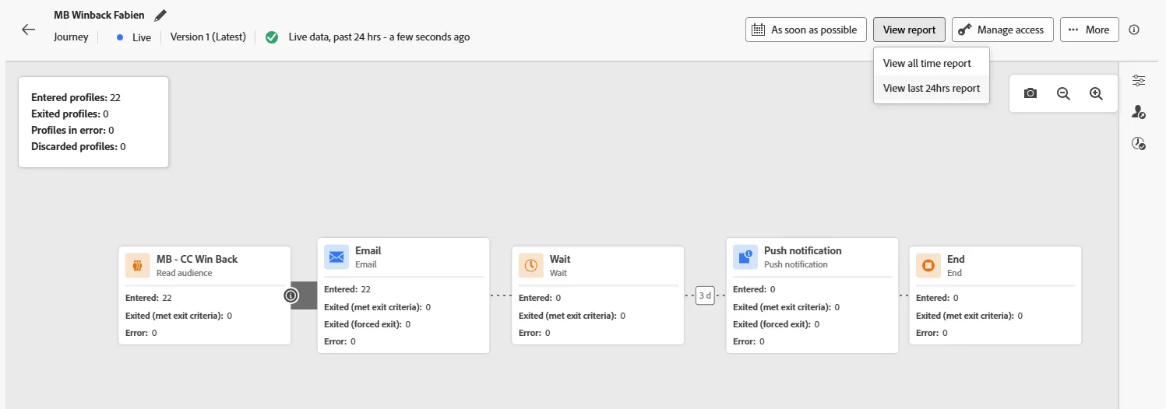The image size is (1166, 409).
Task: Select View all time report
Action: point(932,63)
